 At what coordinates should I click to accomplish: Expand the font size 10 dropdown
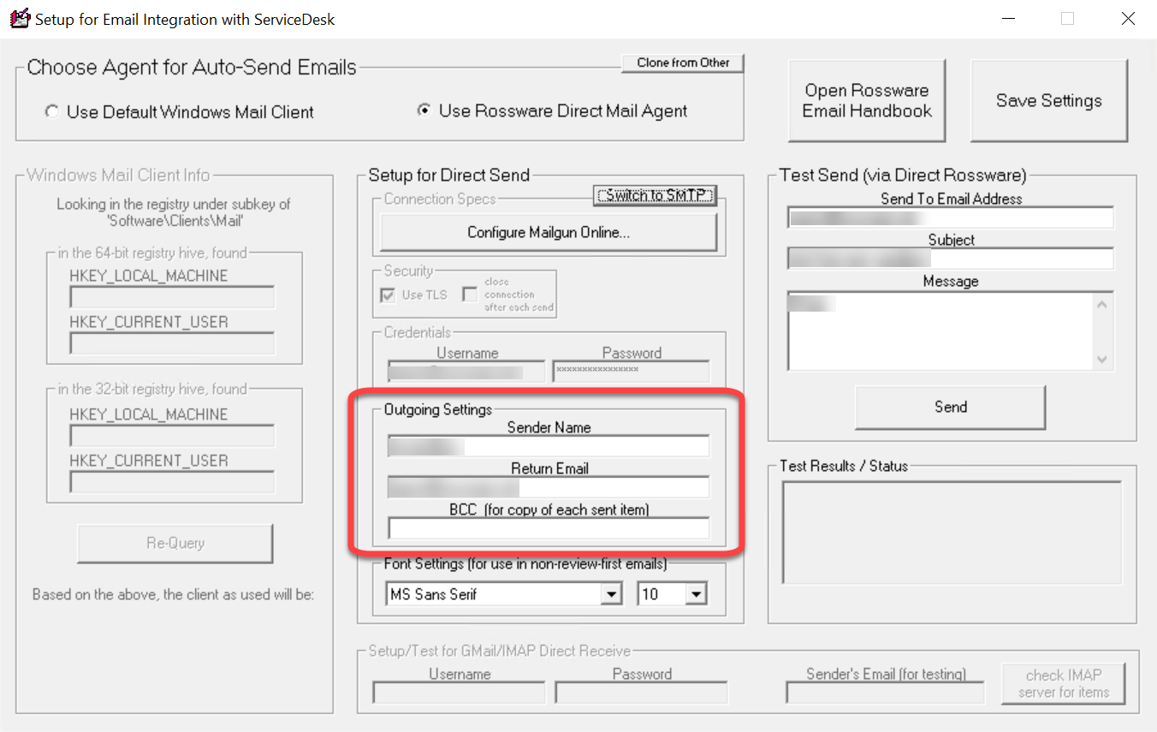click(x=697, y=594)
